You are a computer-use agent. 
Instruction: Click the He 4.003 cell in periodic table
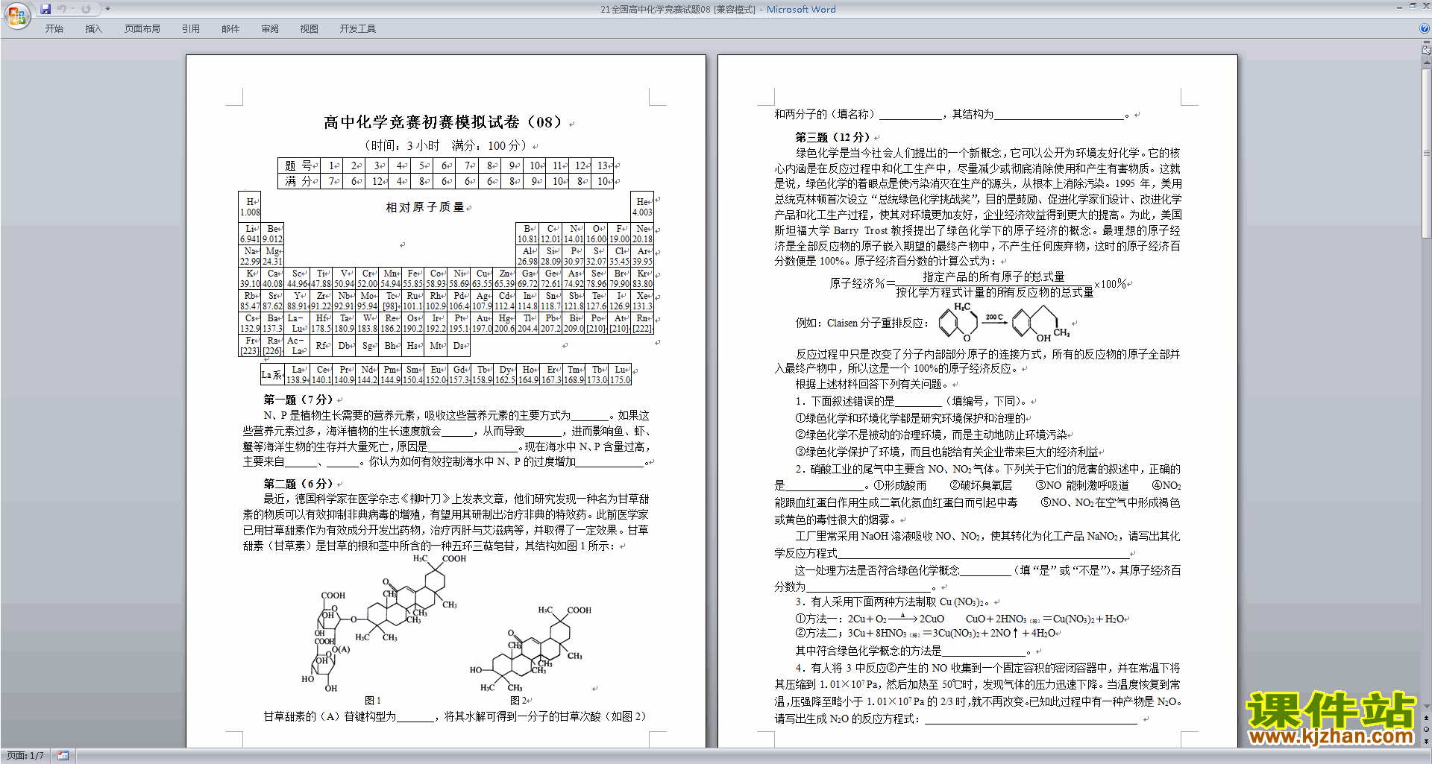(642, 206)
